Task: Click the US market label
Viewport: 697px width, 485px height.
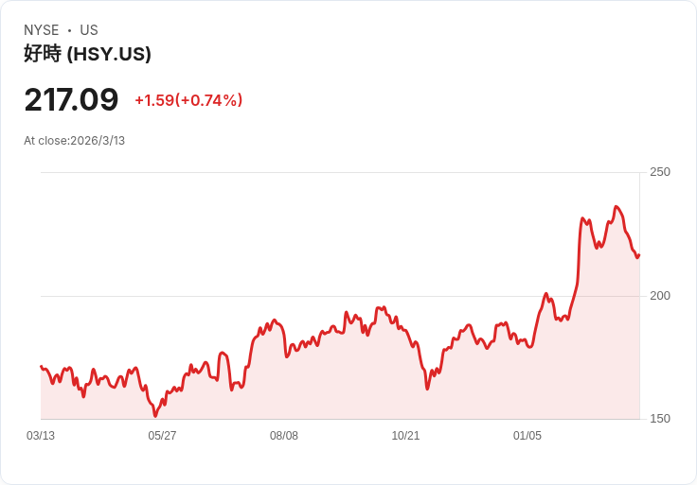Action: click(x=89, y=30)
